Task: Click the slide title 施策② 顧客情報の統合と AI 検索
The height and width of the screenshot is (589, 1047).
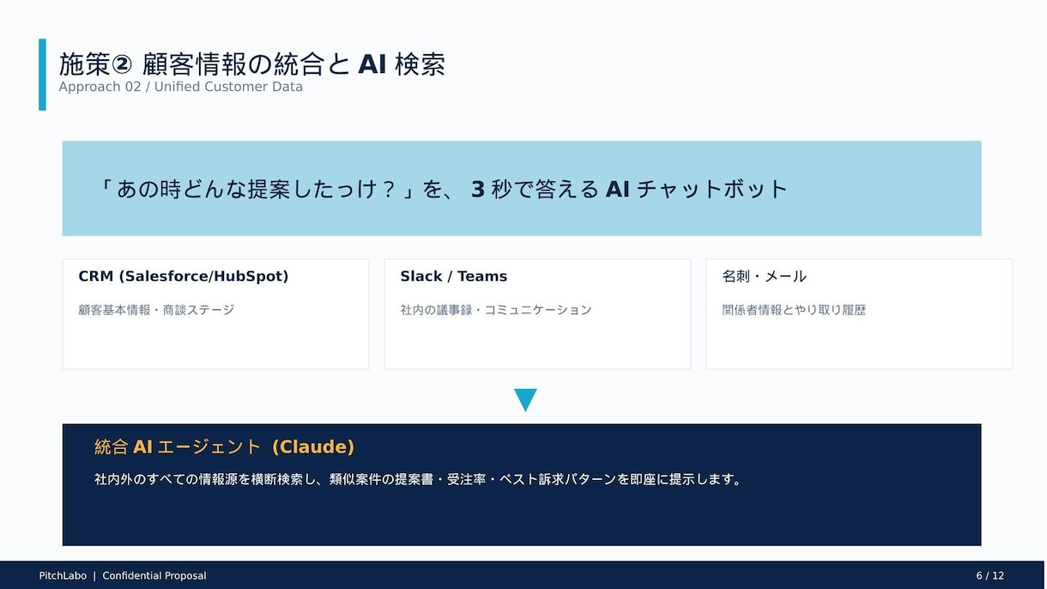Action: tap(251, 64)
